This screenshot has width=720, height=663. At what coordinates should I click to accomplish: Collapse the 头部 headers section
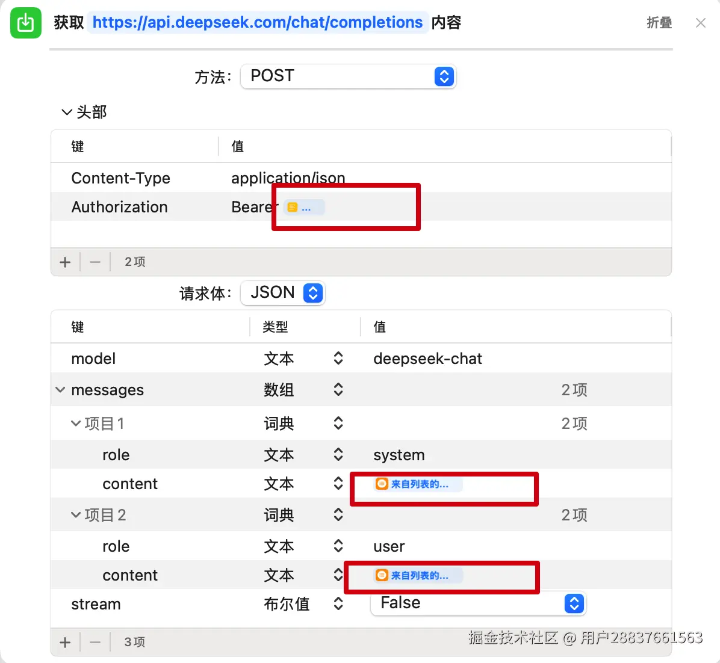click(67, 112)
